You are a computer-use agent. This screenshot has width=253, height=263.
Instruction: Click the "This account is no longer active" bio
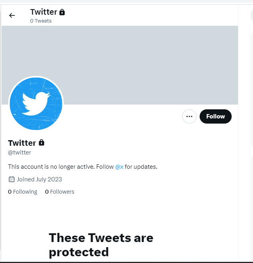[59, 167]
